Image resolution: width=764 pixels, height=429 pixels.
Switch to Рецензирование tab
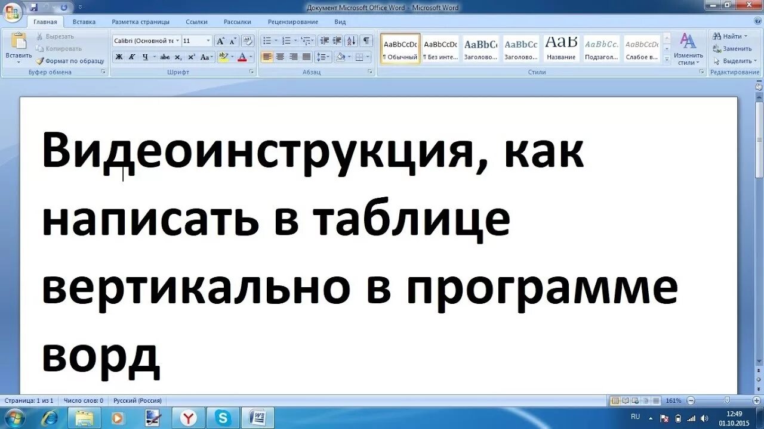tap(293, 22)
